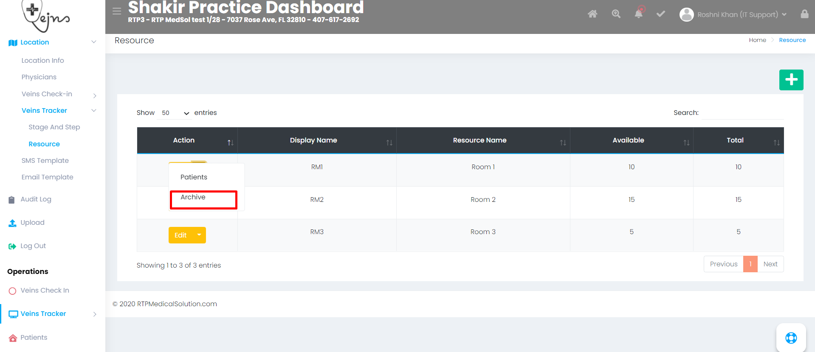Viewport: 815px width, 352px height.
Task: Click the lock icon at top right
Action: tap(804, 14)
